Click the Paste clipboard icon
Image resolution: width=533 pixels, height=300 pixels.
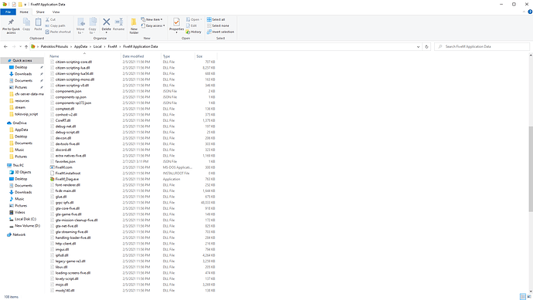(38, 22)
